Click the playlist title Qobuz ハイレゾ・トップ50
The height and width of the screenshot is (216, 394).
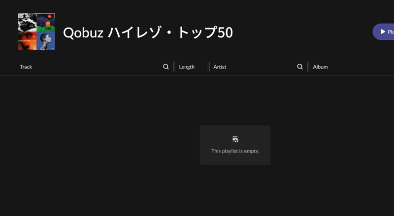click(x=148, y=32)
